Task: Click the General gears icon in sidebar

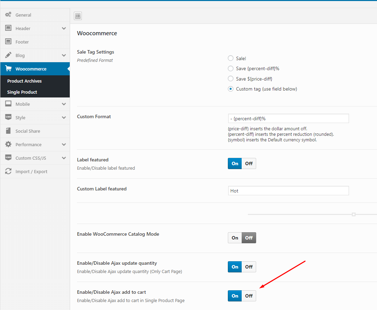Action: pyautogui.click(x=8, y=15)
